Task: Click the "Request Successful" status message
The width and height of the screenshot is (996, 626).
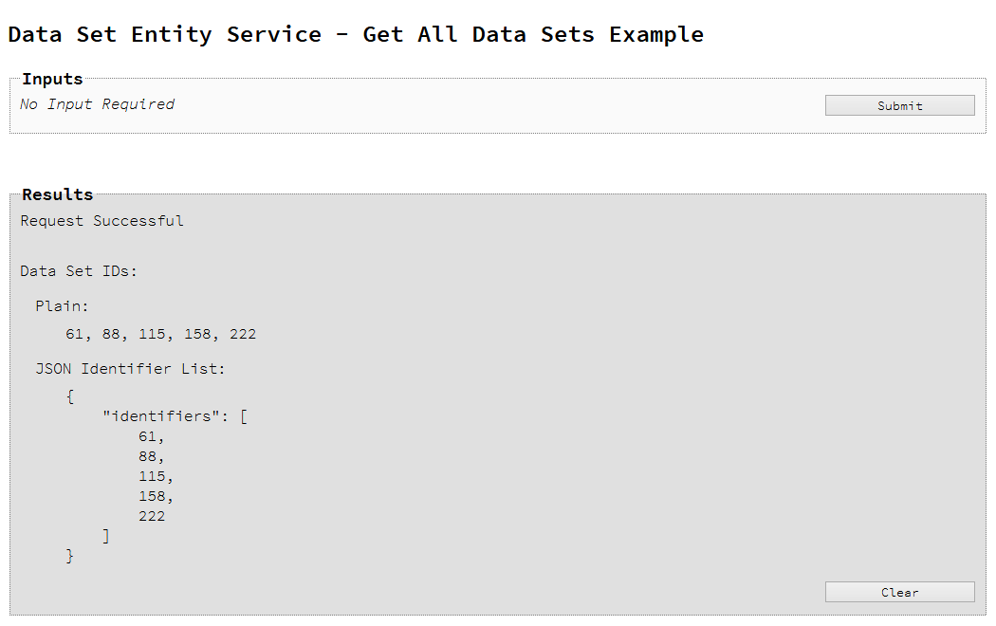Action: tap(101, 221)
